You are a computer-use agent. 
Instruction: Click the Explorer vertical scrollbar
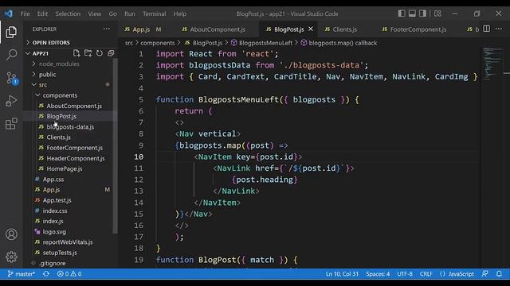point(115,146)
